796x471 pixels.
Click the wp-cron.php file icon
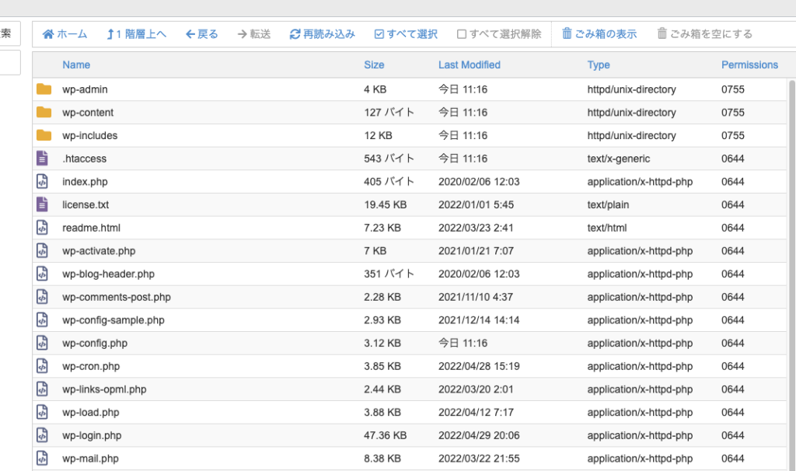pos(42,366)
